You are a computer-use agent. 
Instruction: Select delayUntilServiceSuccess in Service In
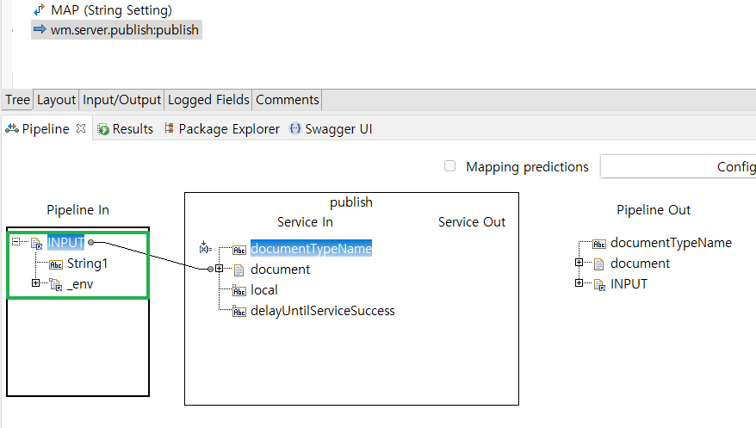(323, 311)
